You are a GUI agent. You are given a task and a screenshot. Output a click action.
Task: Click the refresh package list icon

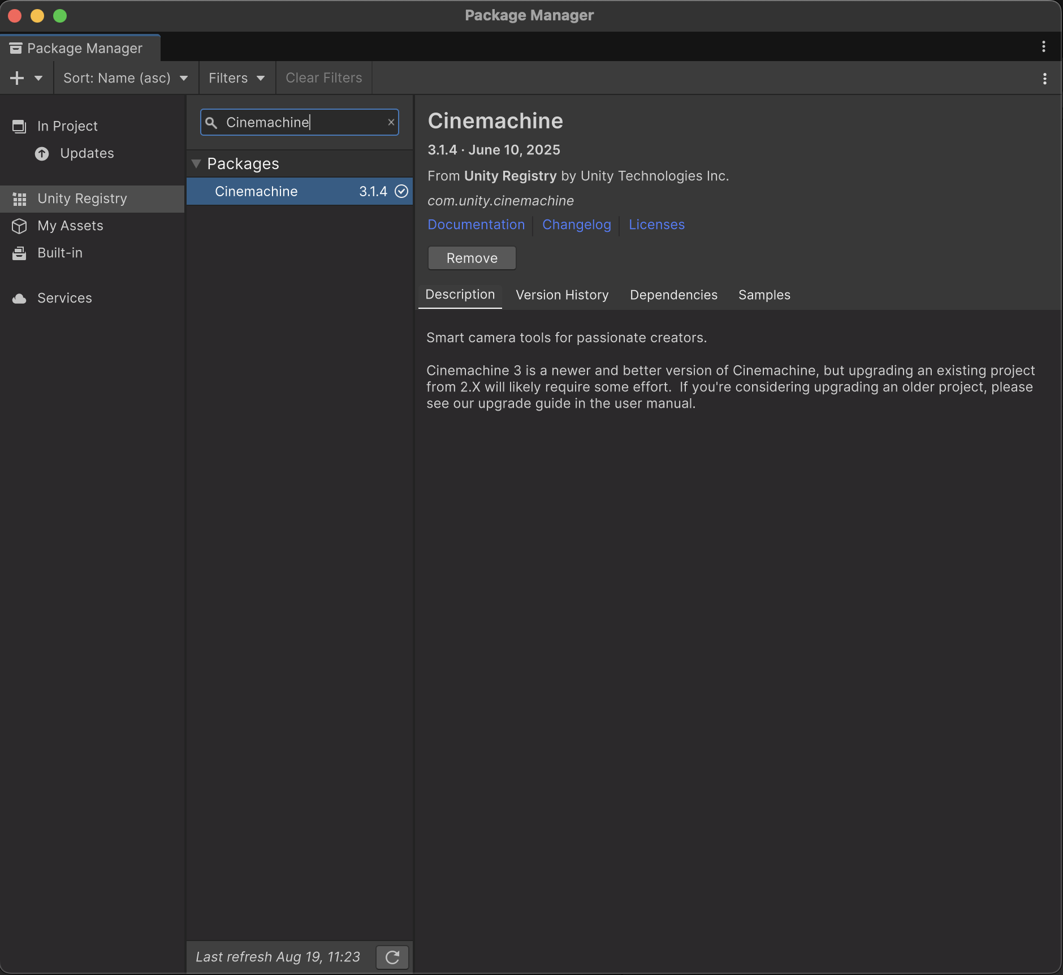click(392, 957)
